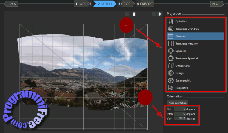The image size is (228, 133).
Task: Click the fit-to-view zoom icon
Action: click(159, 14)
